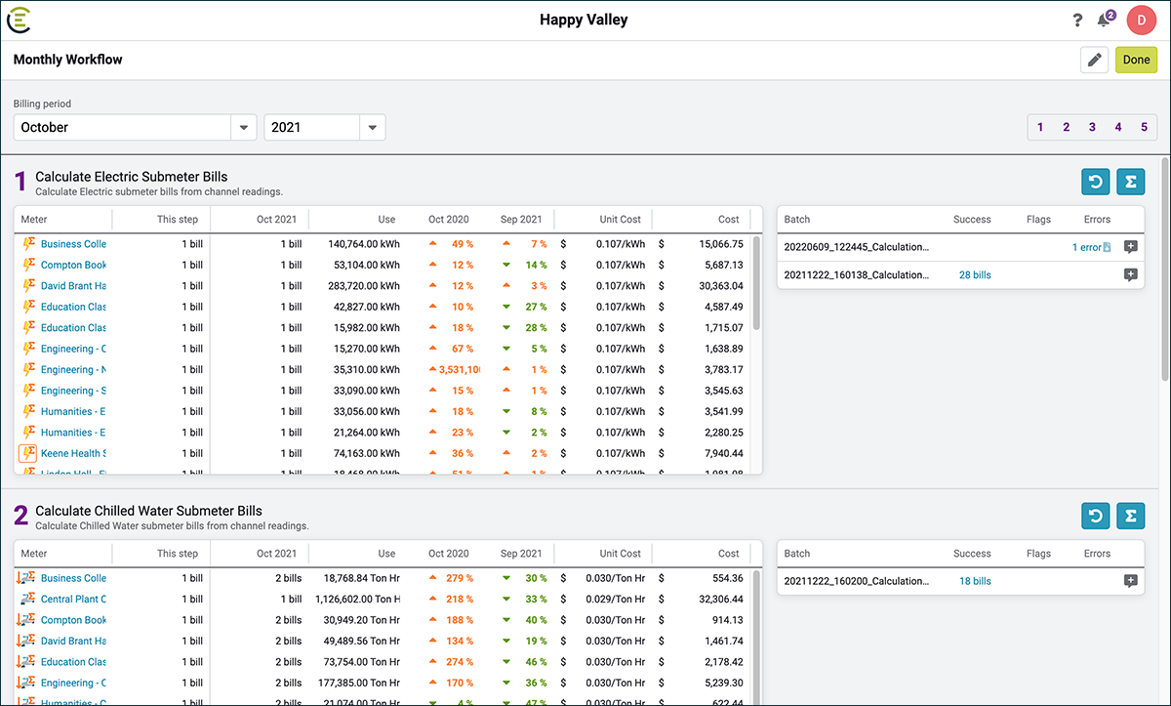The image size is (1171, 706).
Task: Click the Batch column header in the Electric step
Action: (797, 220)
